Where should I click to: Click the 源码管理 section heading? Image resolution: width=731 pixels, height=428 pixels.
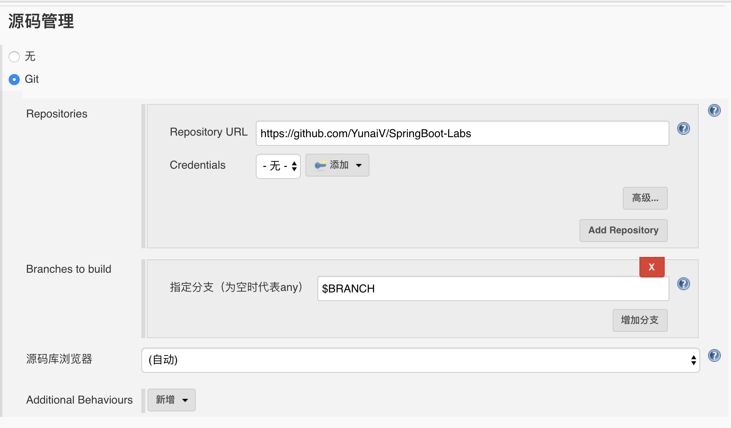click(x=41, y=21)
